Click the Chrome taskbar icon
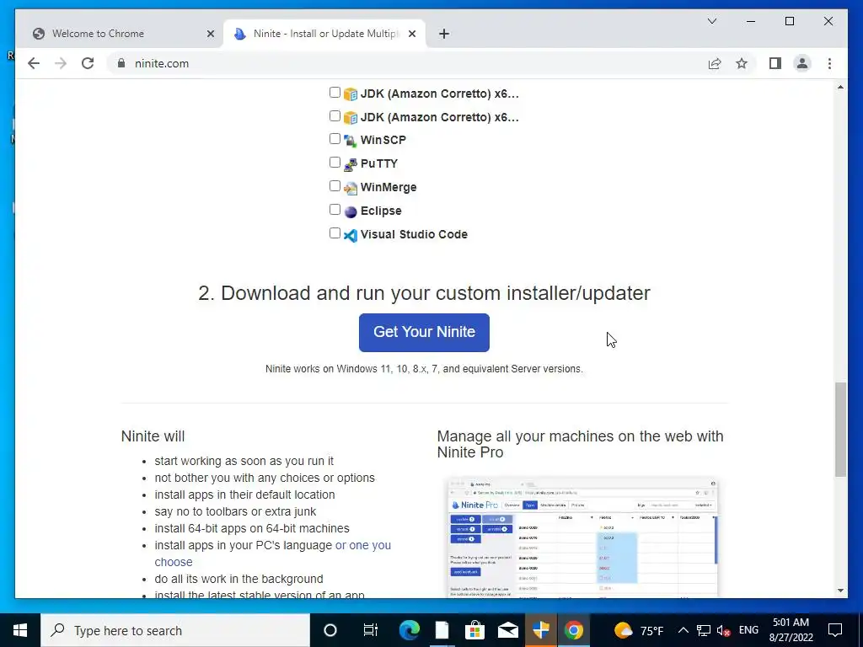Image resolution: width=863 pixels, height=647 pixels. coord(573,630)
